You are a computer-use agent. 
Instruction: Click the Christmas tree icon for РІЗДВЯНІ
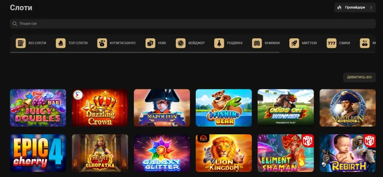pos(219,43)
